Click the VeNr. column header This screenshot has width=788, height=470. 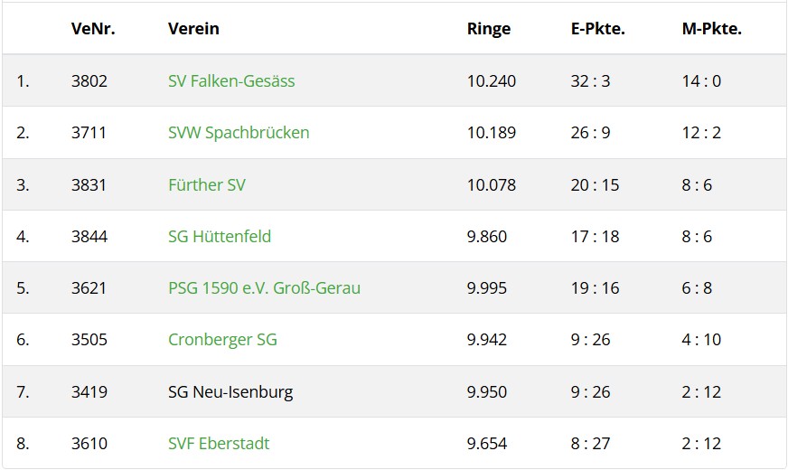tap(93, 28)
